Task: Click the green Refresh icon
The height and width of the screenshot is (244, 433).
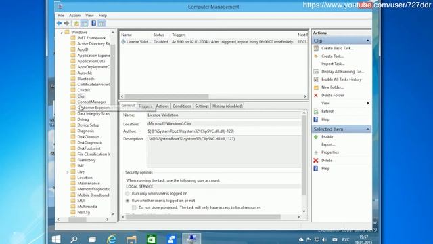Action: (x=316, y=111)
